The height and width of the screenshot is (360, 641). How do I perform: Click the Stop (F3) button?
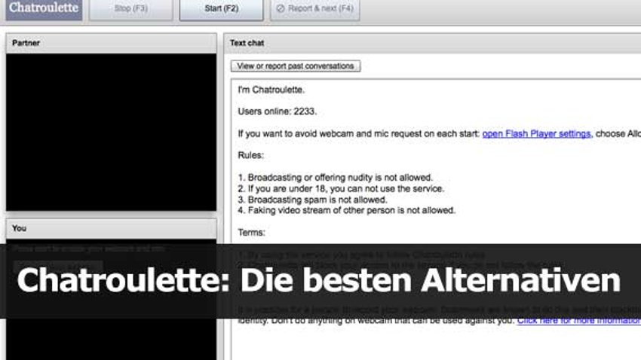point(131,9)
